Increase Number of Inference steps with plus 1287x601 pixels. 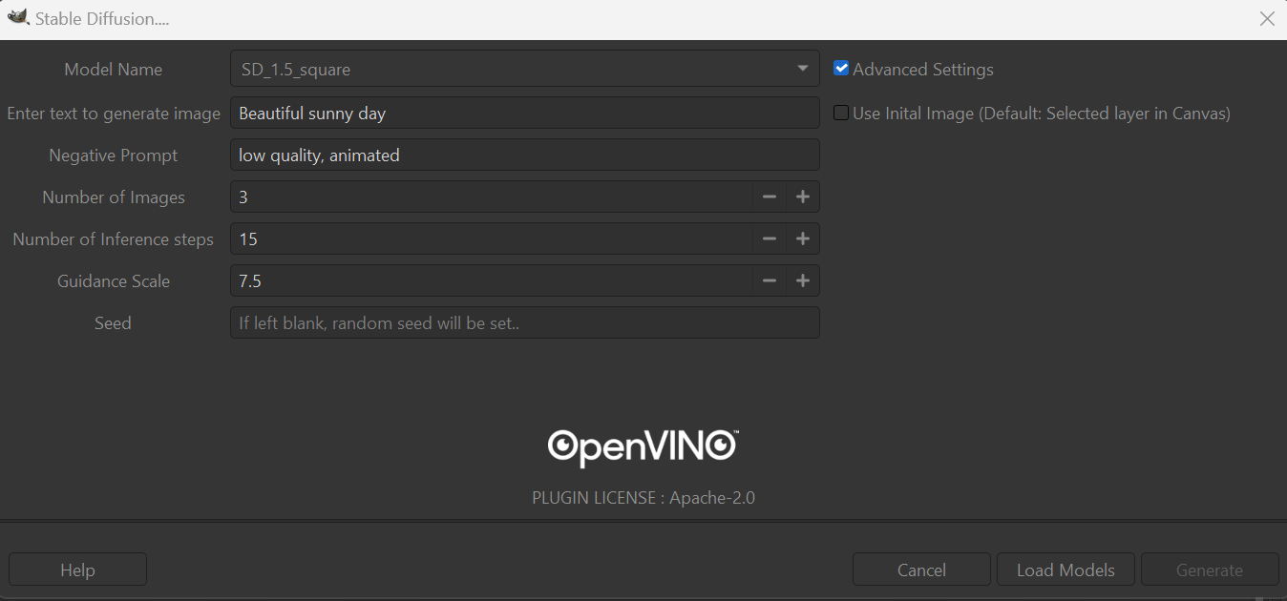coord(803,238)
